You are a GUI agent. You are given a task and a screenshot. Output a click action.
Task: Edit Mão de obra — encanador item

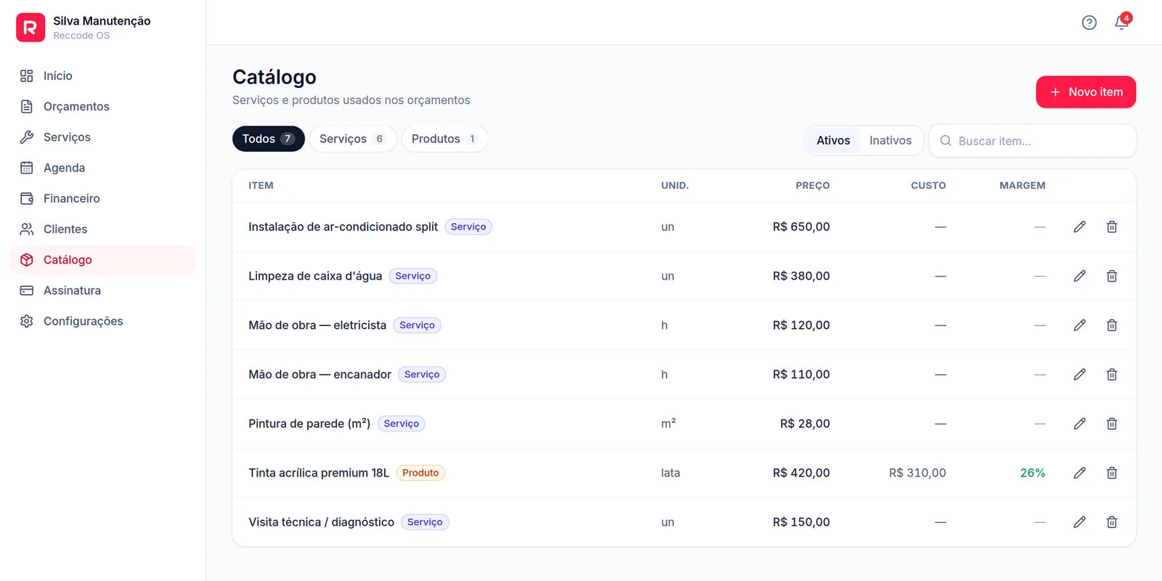pyautogui.click(x=1080, y=375)
